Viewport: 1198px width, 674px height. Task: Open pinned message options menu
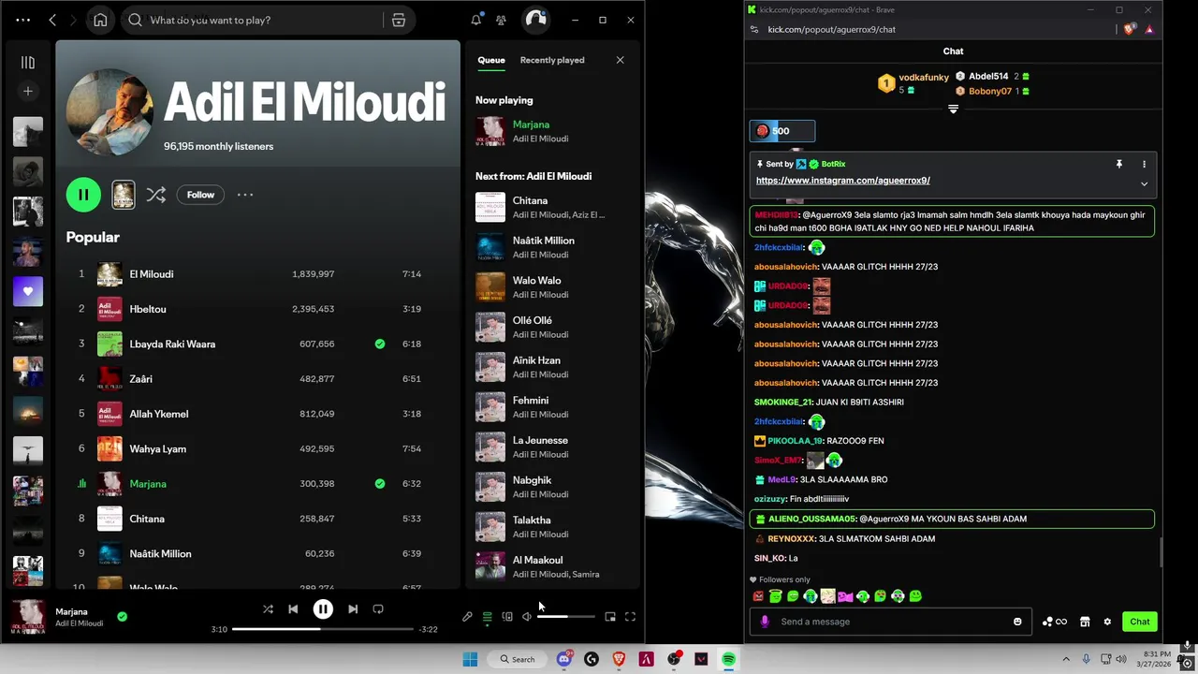tap(1144, 164)
